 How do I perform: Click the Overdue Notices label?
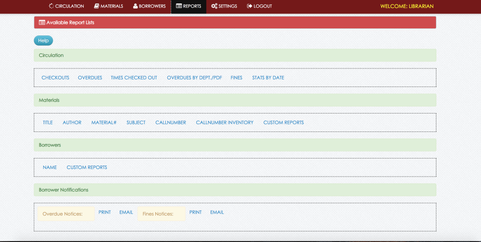(66, 214)
